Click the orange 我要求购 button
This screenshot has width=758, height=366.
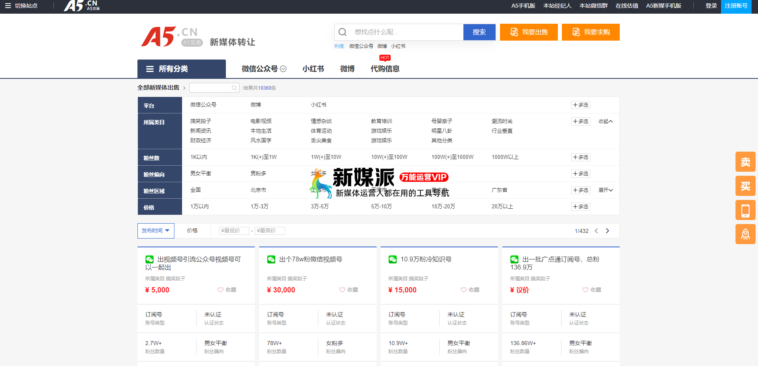[591, 32]
